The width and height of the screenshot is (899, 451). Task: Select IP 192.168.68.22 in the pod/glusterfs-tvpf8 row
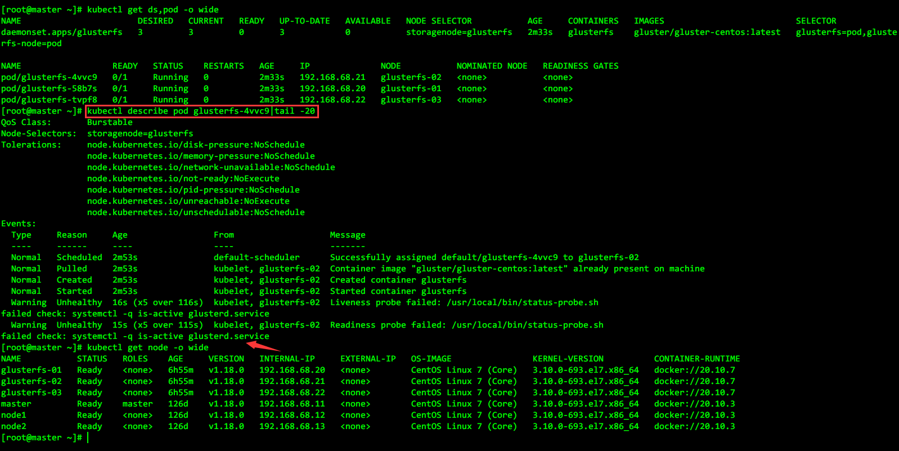pos(332,100)
